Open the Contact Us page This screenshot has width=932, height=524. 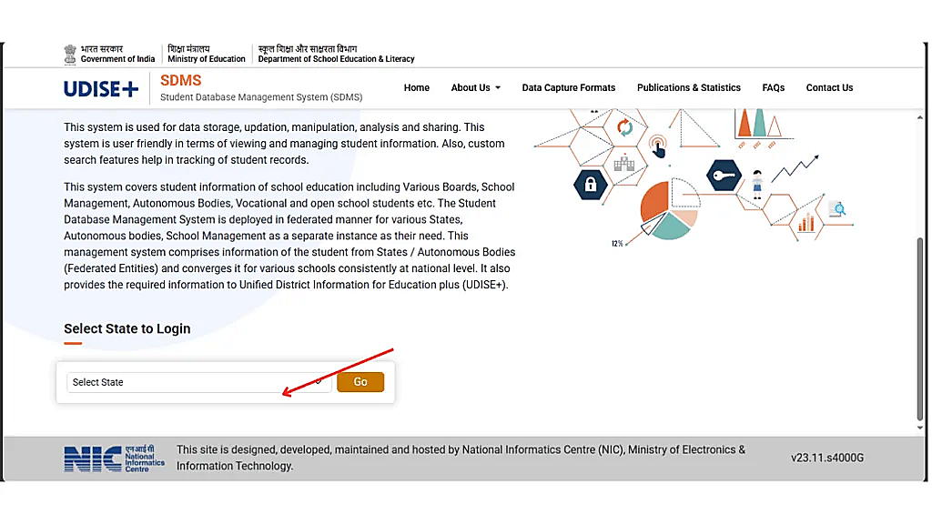829,87
